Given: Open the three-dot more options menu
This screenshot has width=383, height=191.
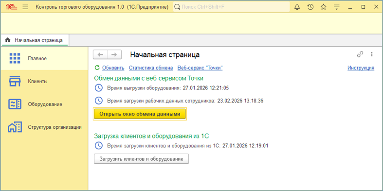Looking at the screenshot, I should 372,54.
